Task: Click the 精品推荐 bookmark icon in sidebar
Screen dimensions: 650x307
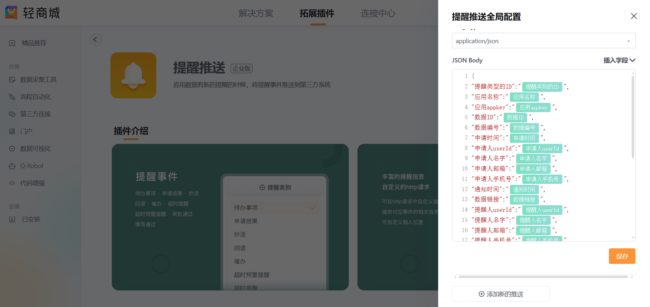Action: pos(12,43)
